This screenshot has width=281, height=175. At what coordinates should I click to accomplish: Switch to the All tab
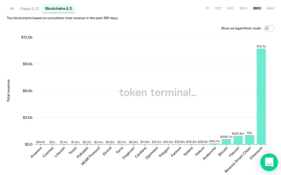coord(12,9)
